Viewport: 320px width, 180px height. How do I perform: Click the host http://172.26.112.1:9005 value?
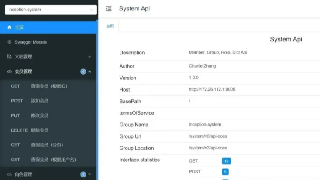(212, 89)
